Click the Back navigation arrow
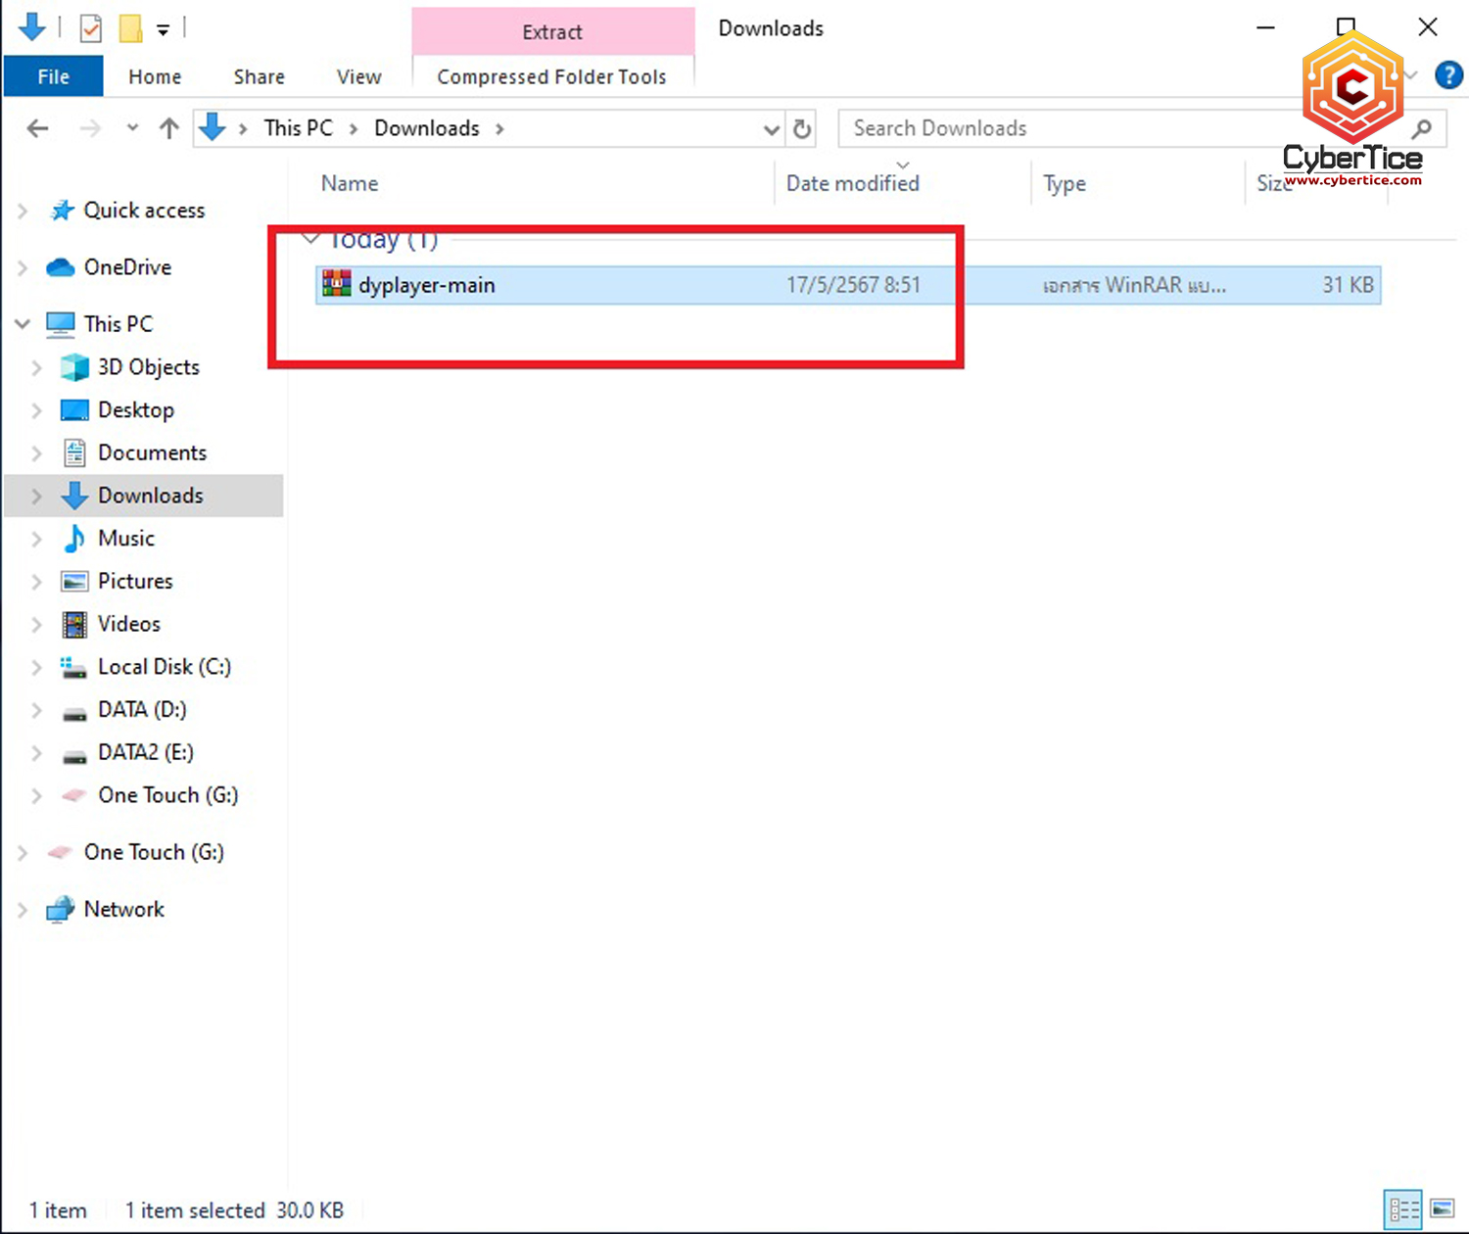 point(38,128)
